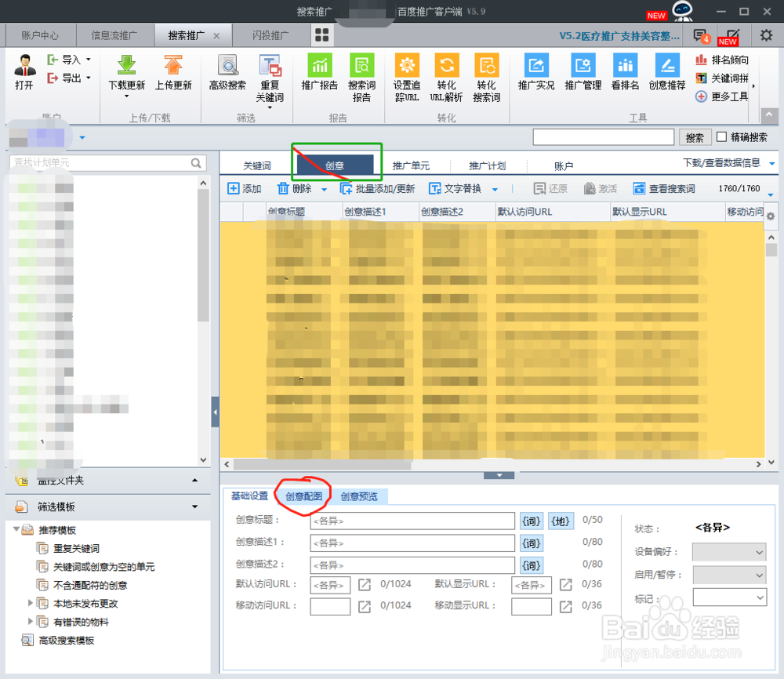This screenshot has height=679, width=784.
Task: Open link icon next to 默认访问URL
Action: tap(365, 584)
